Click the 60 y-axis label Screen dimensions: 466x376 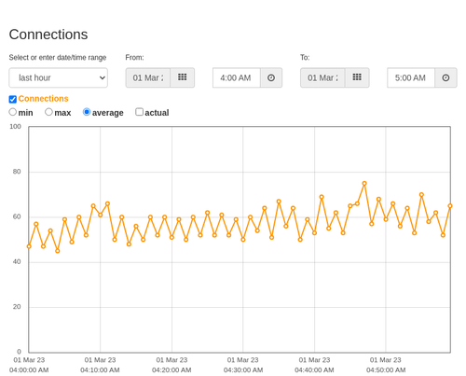[17, 216]
